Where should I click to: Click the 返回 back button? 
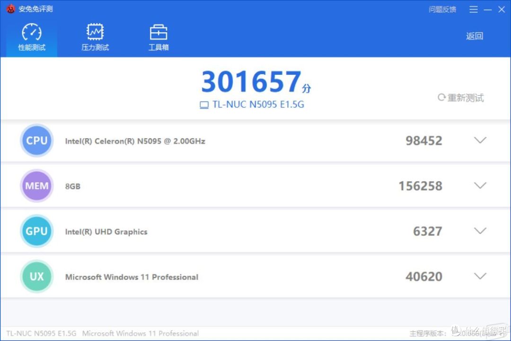(474, 36)
